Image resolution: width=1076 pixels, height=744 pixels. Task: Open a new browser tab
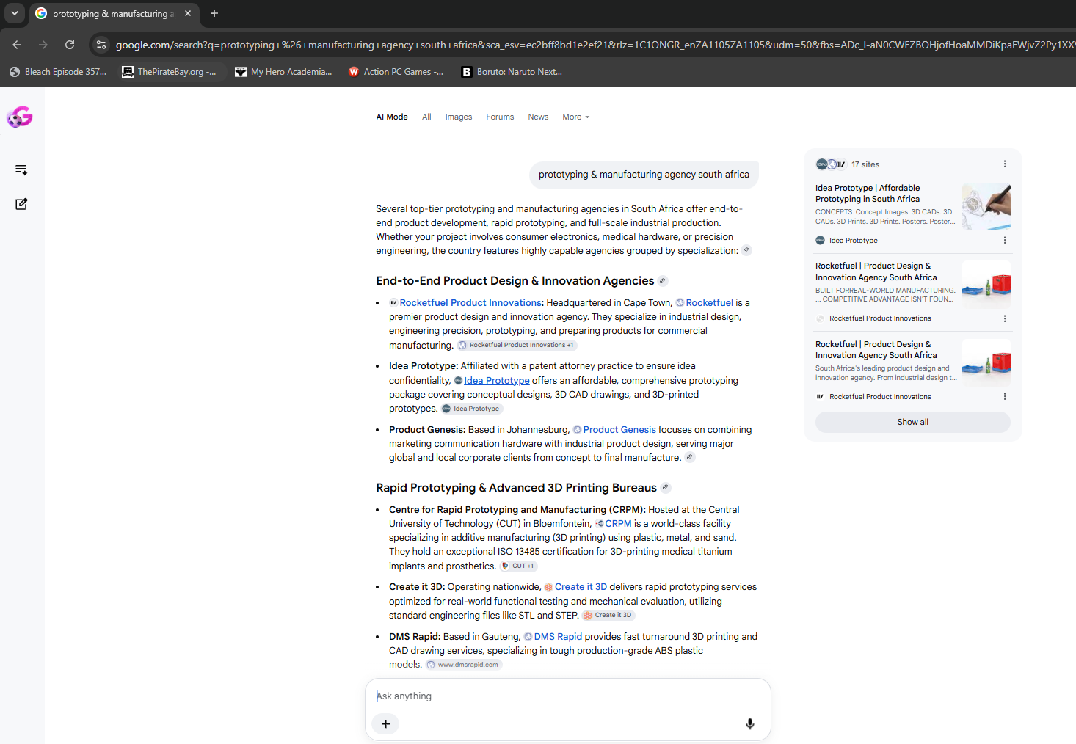tap(214, 13)
